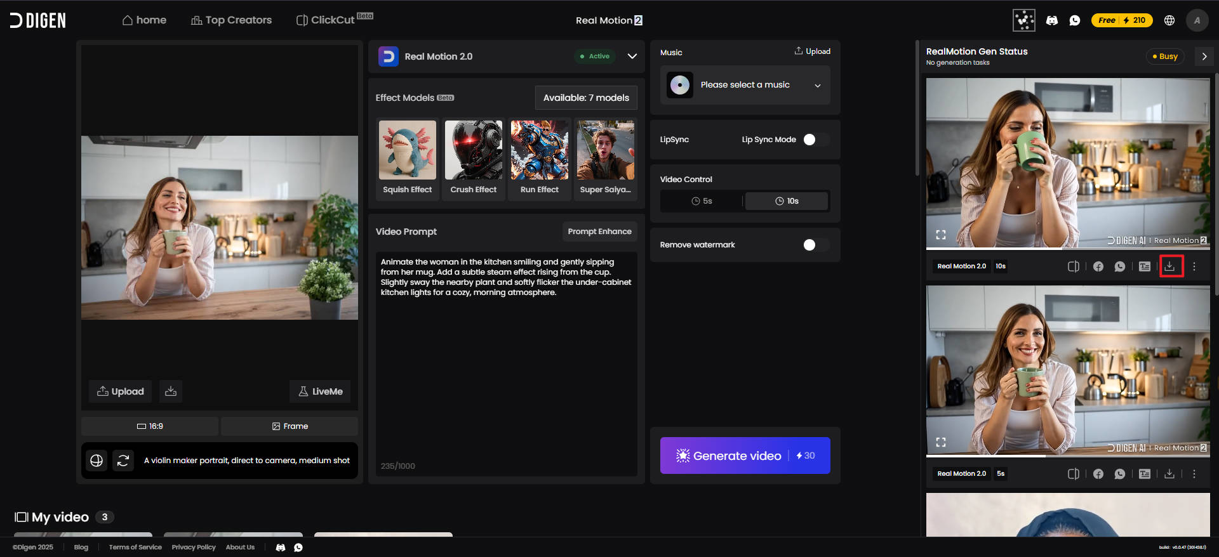Open the About Us footer link
Screen dimensions: 1219x557
tap(240, 547)
